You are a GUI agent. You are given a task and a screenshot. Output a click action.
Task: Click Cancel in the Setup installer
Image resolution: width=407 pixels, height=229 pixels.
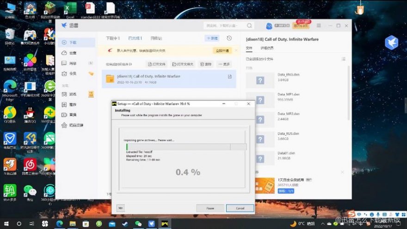[240, 208]
